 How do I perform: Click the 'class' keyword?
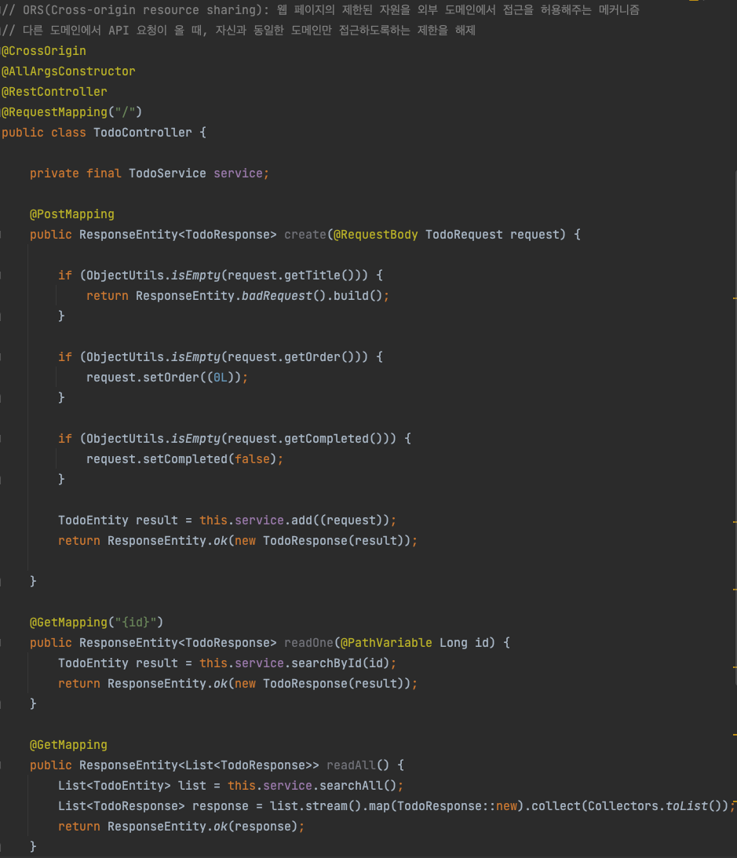68,133
